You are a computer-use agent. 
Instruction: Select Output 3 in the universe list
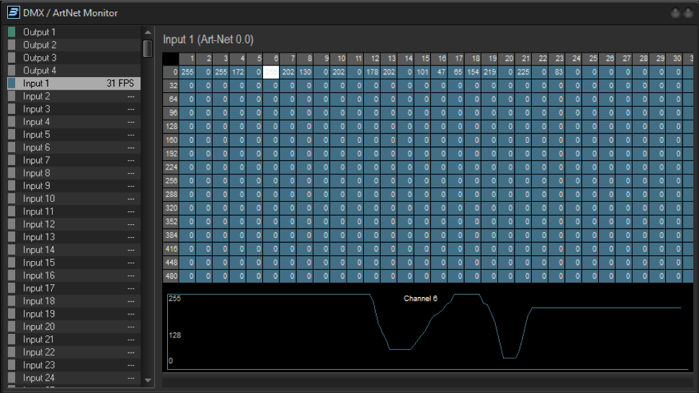click(74, 58)
